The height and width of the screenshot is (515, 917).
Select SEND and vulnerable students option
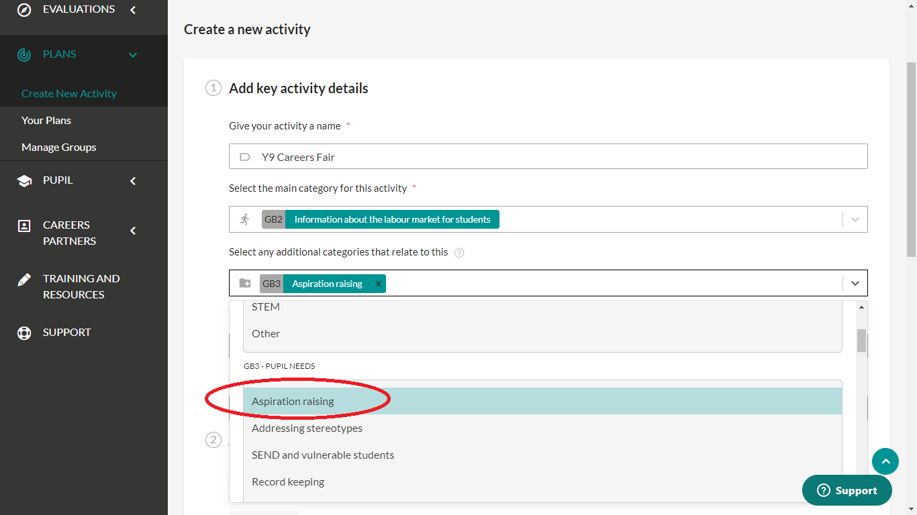[x=323, y=455]
